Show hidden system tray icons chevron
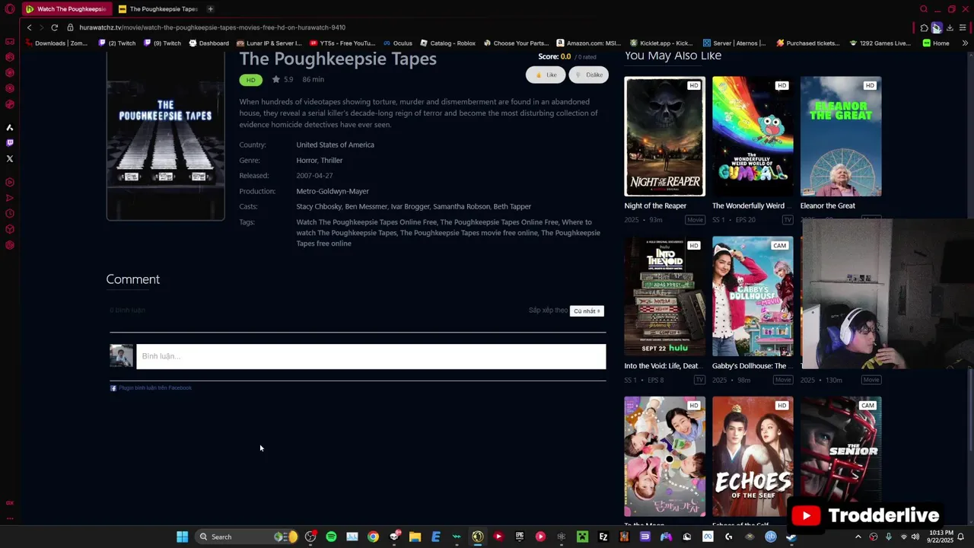 [x=858, y=537]
